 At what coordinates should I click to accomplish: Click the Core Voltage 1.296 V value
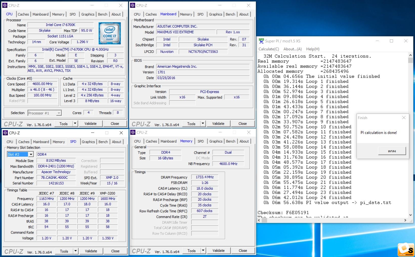point(82,42)
